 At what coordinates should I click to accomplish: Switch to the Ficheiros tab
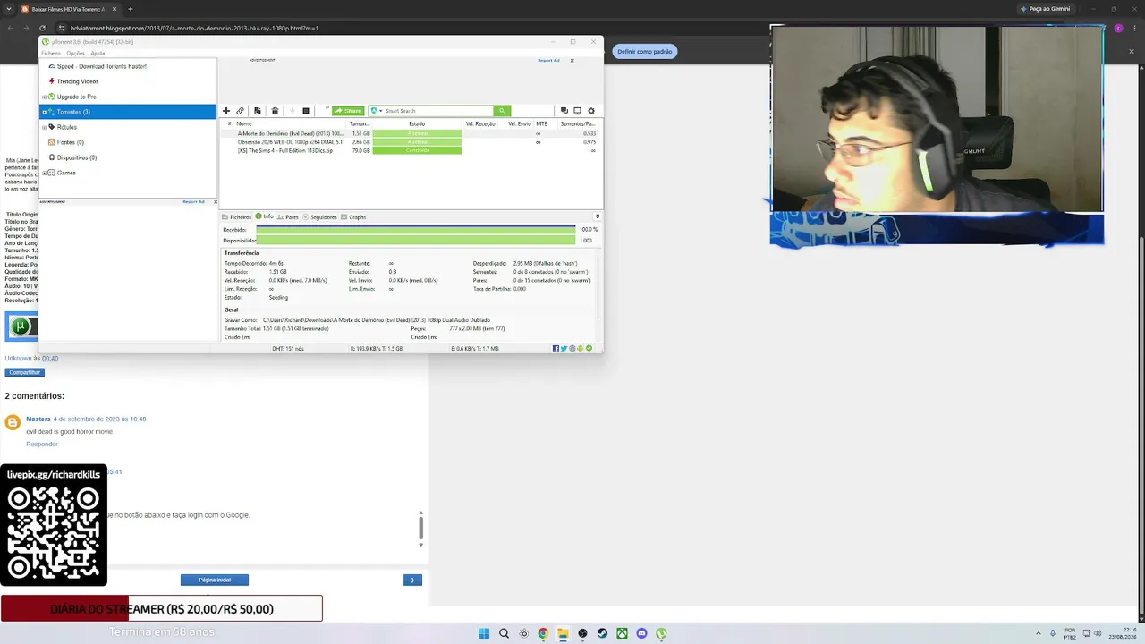237,217
